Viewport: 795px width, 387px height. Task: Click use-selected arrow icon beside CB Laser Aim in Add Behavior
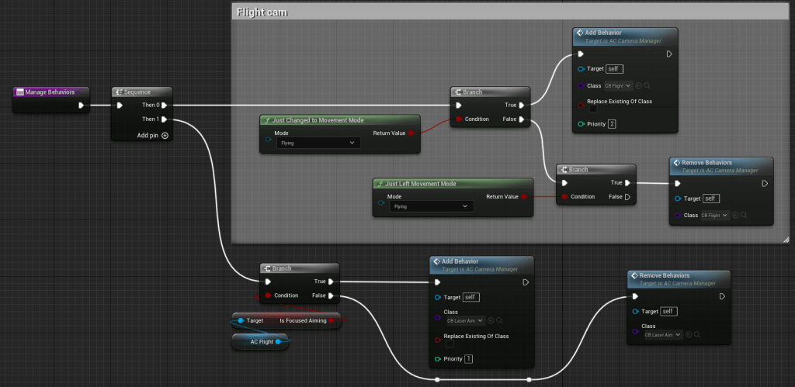[492, 320]
